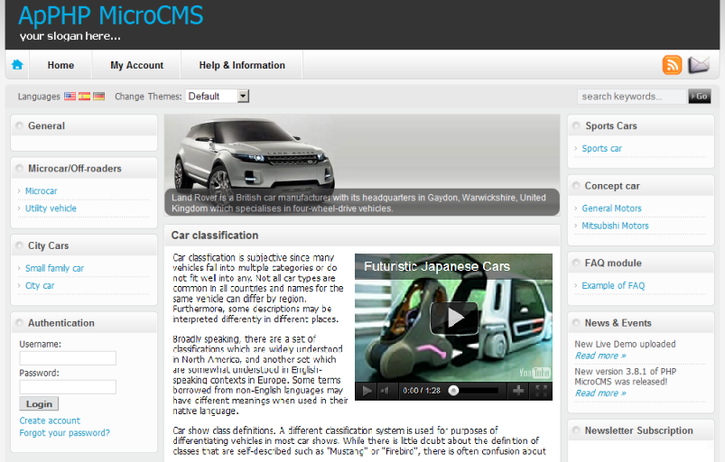Click the FAQ module panel header
Image resolution: width=725 pixels, height=462 pixels.
click(641, 263)
